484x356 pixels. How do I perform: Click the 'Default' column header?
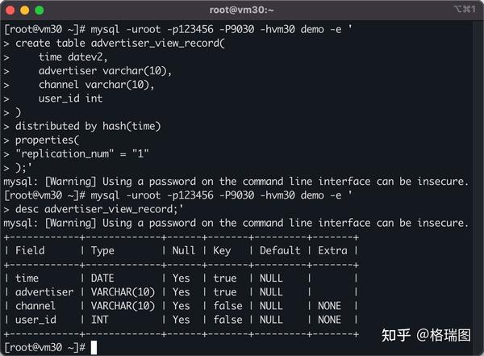(279, 250)
